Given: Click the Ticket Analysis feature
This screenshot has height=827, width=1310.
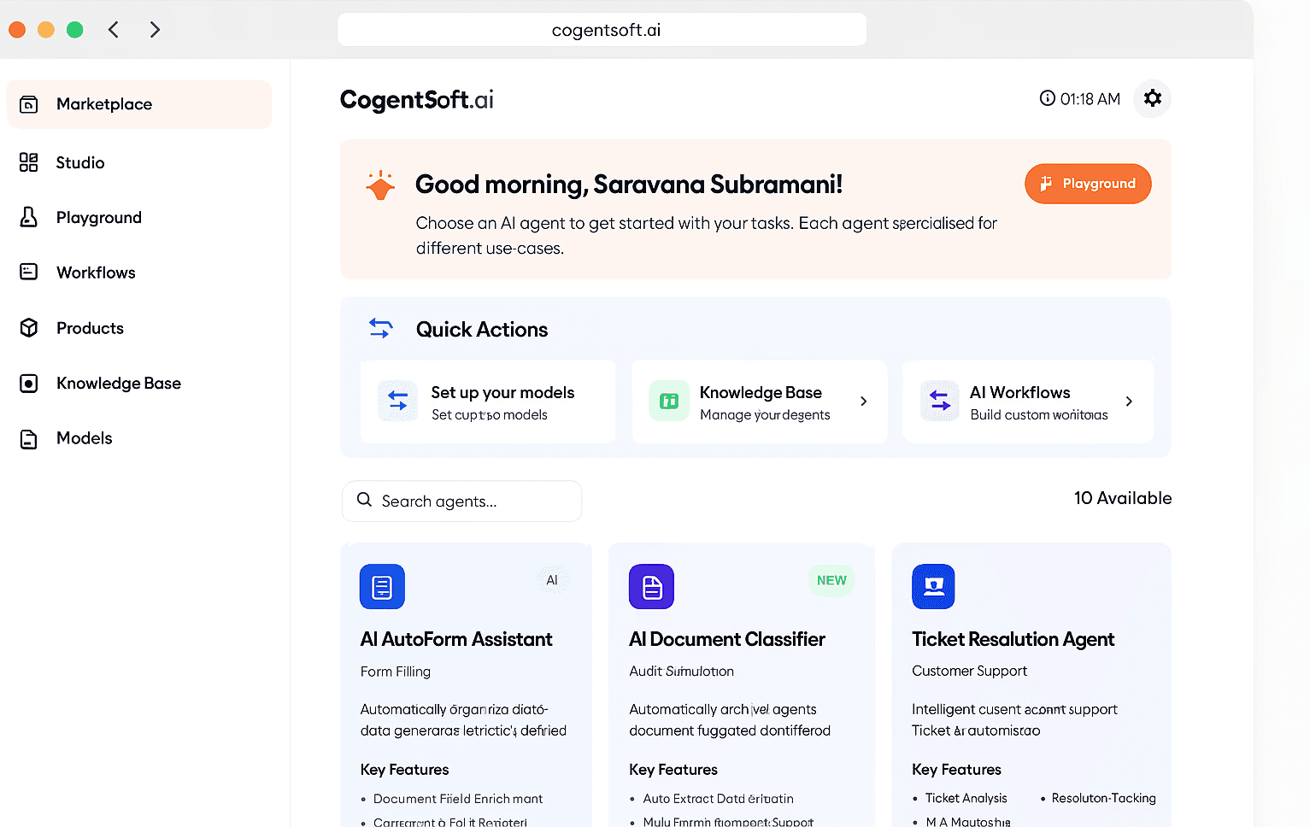Looking at the screenshot, I should pyautogui.click(x=966, y=798).
